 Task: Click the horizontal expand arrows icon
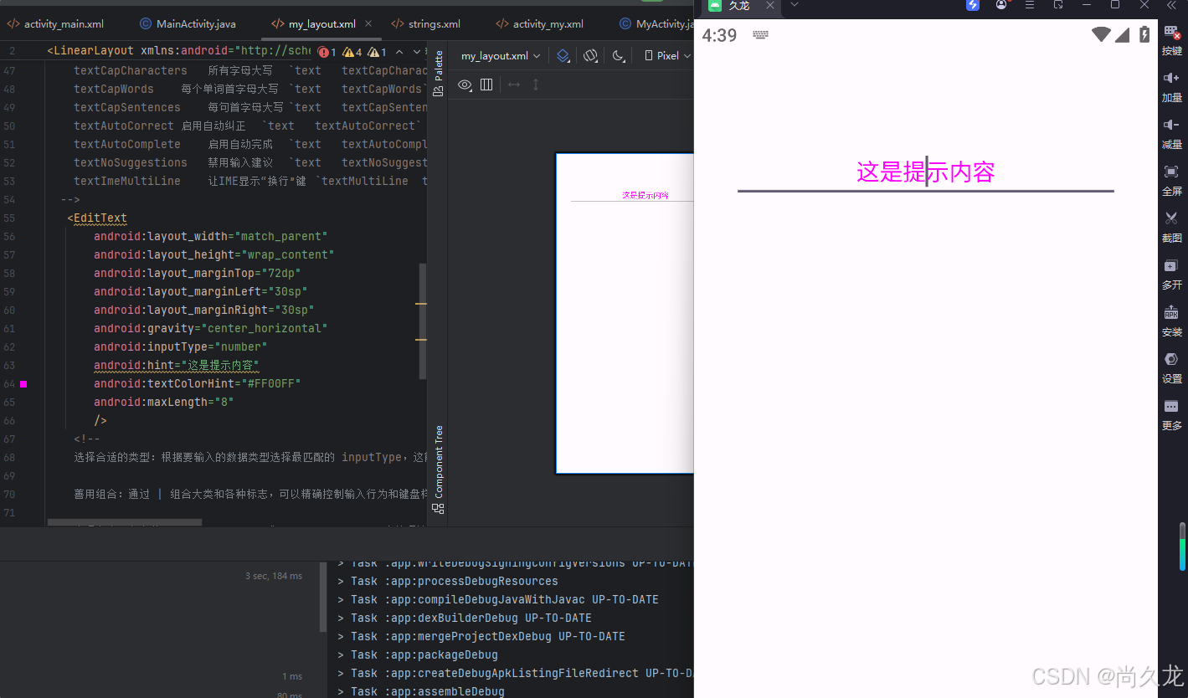[x=514, y=85]
